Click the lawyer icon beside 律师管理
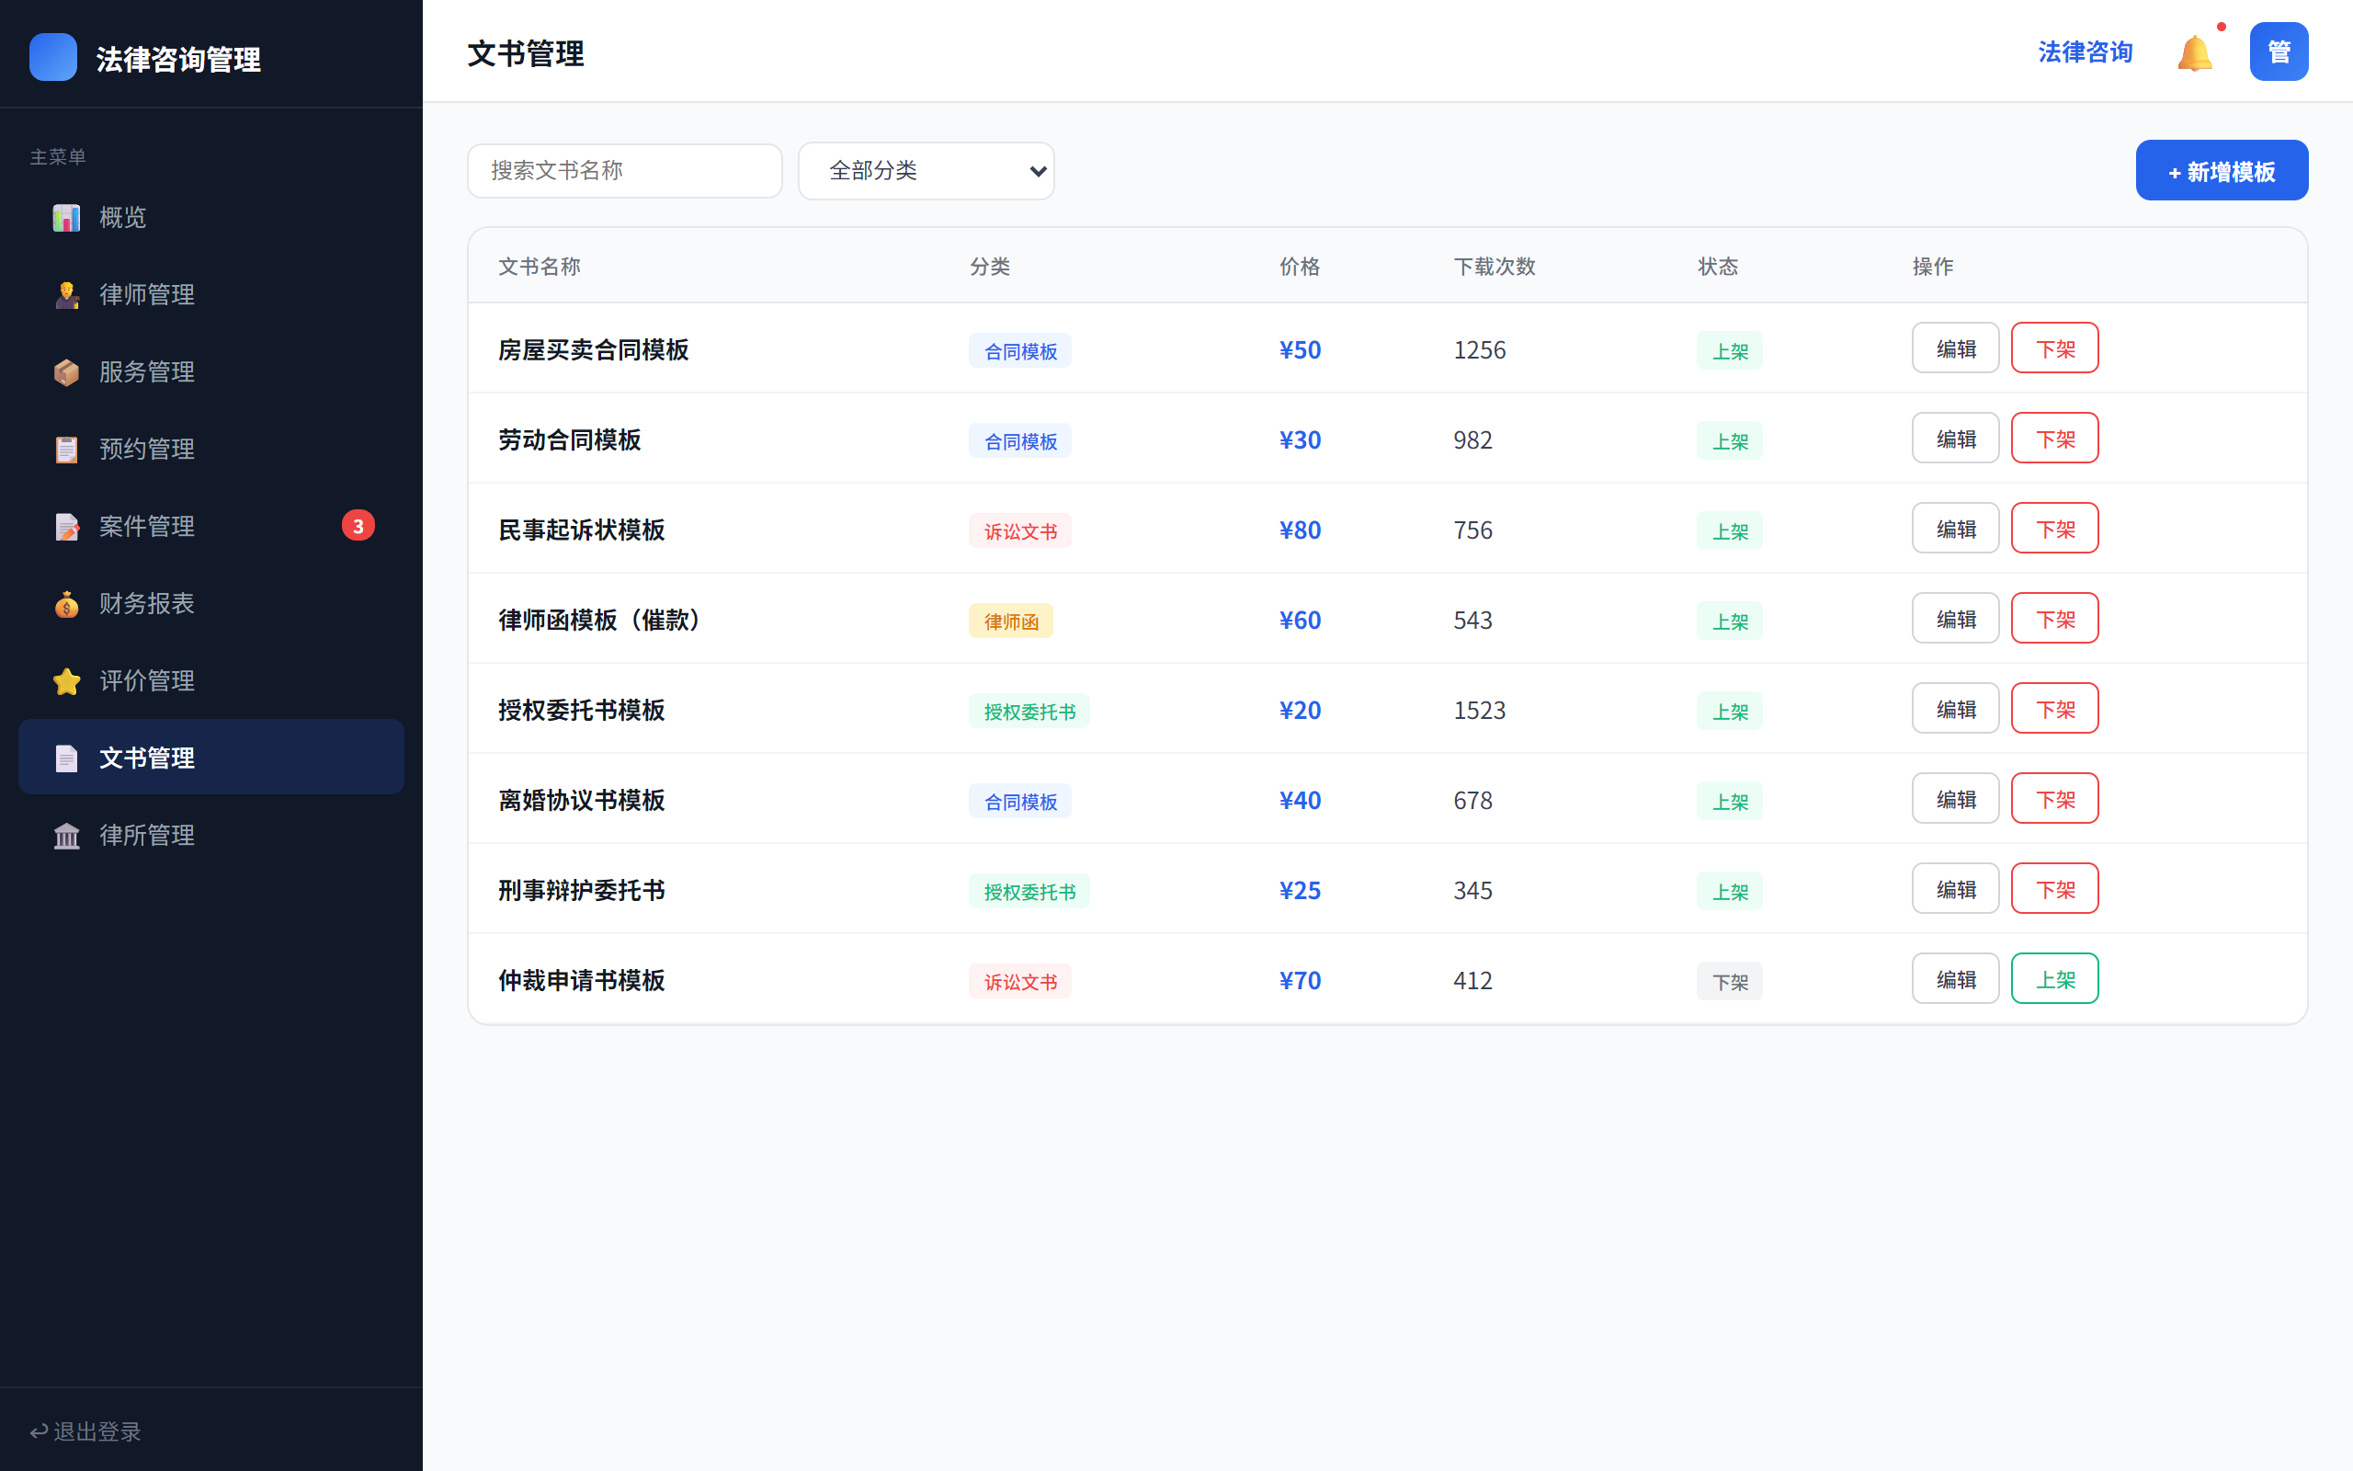The height and width of the screenshot is (1471, 2353). tap(66, 295)
